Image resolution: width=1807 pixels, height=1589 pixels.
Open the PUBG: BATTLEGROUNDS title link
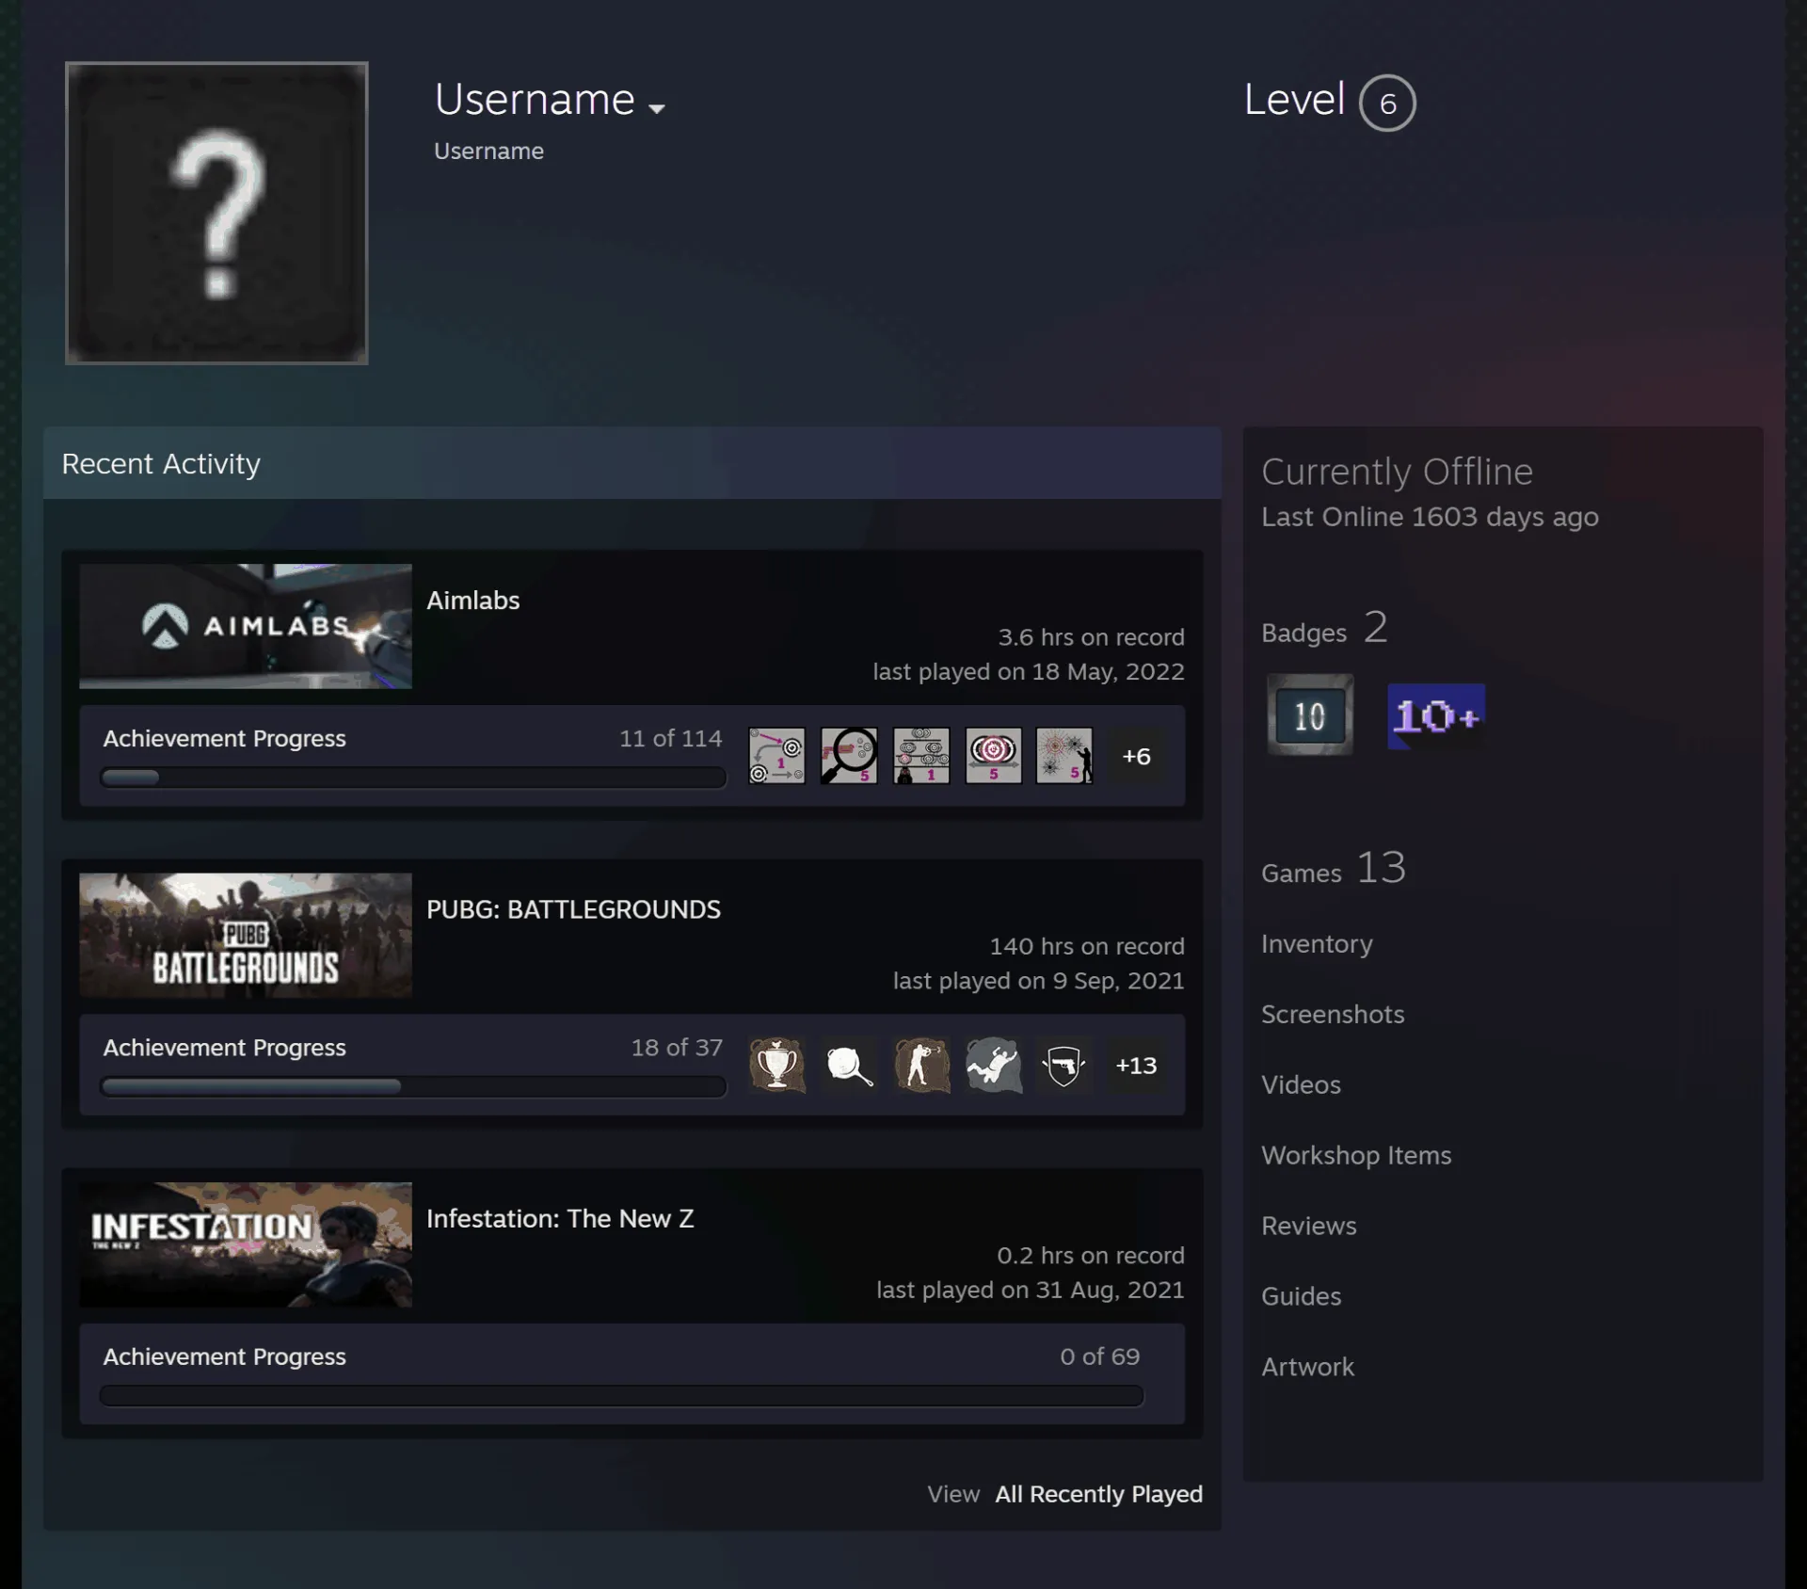[573, 909]
